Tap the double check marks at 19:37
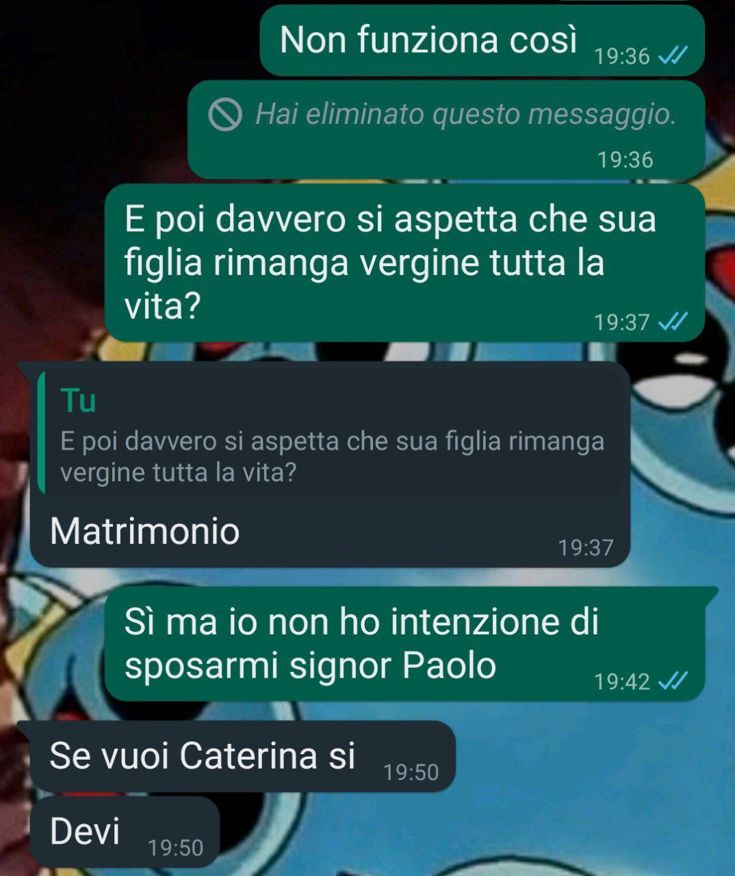The height and width of the screenshot is (876, 735). tap(672, 322)
